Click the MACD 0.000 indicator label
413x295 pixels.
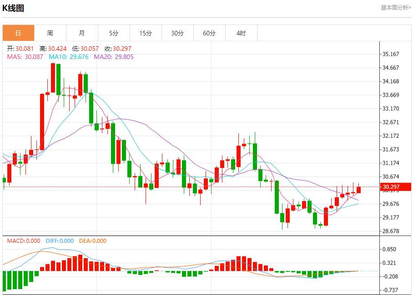24,241
